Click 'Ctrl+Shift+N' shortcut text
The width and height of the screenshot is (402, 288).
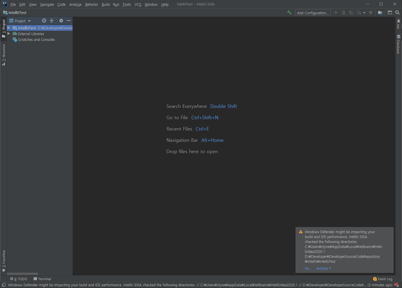205,117
